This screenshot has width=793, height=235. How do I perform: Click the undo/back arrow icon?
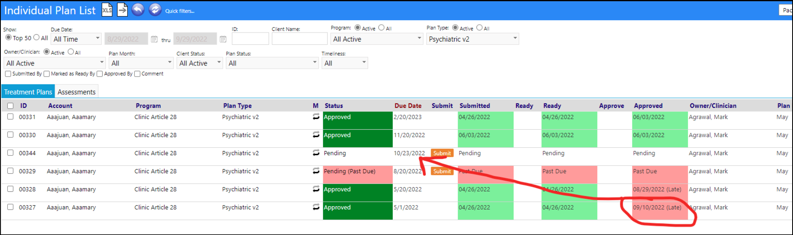(138, 9)
